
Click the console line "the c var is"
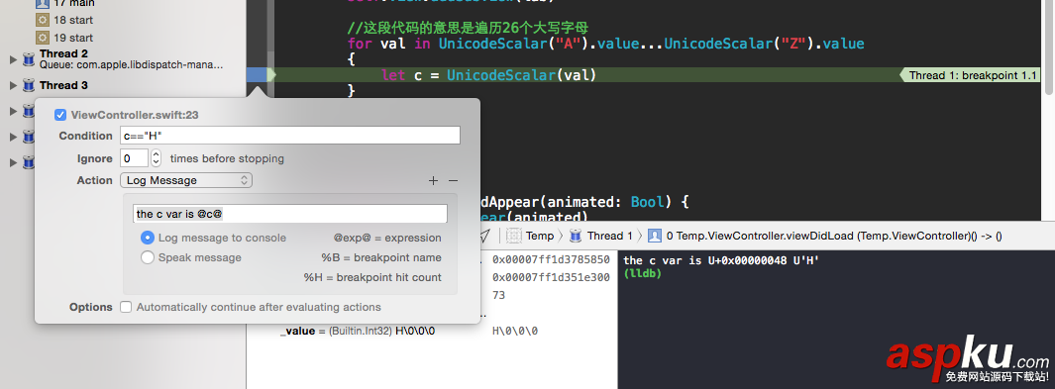[x=721, y=260]
